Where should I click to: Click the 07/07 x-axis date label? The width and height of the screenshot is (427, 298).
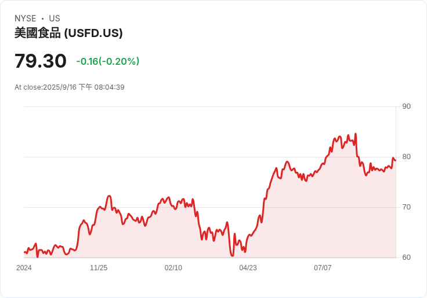pyautogui.click(x=323, y=268)
